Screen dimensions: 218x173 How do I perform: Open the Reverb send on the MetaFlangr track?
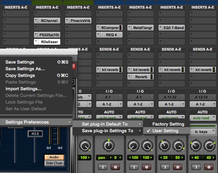click(x=141, y=76)
